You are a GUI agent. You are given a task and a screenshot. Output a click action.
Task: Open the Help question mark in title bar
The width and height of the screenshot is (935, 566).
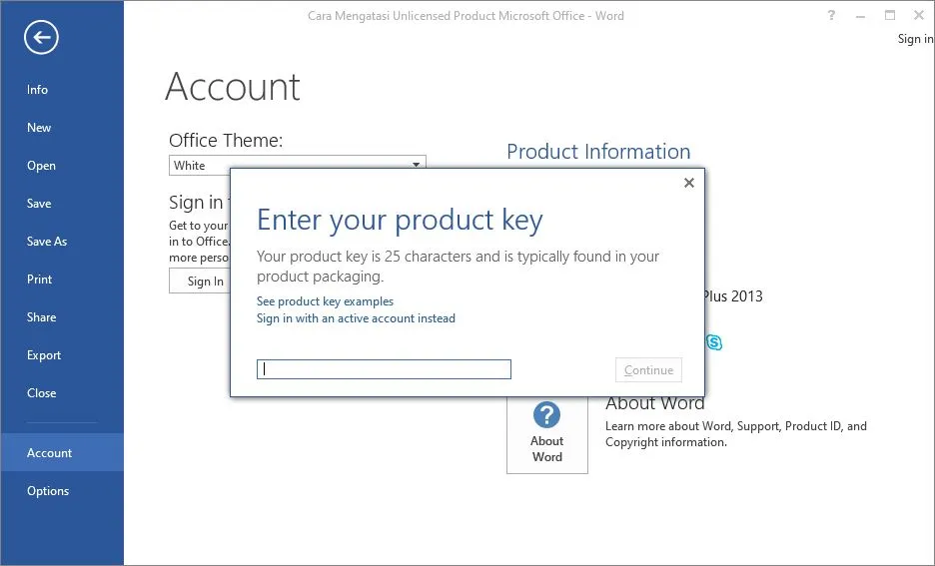831,16
